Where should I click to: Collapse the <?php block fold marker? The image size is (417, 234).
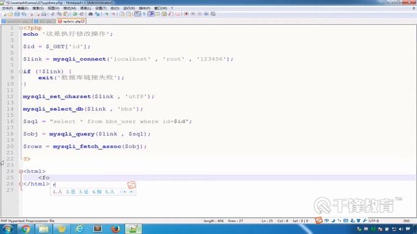21,28
